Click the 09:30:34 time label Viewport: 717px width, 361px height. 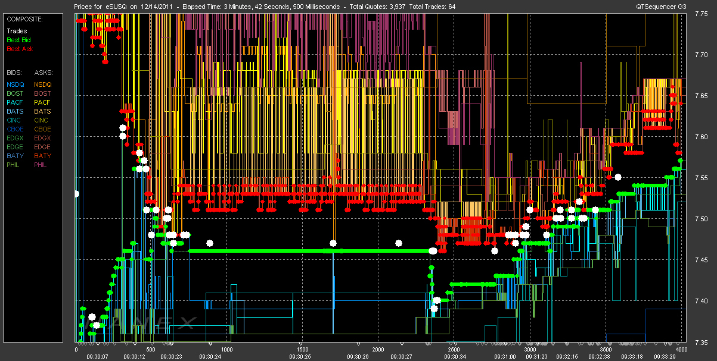tap(455, 357)
